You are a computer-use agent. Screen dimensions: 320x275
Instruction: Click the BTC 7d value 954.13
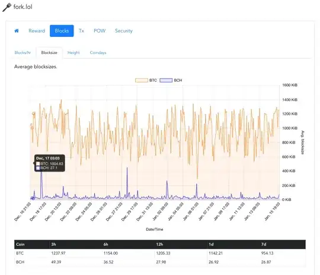point(267,253)
